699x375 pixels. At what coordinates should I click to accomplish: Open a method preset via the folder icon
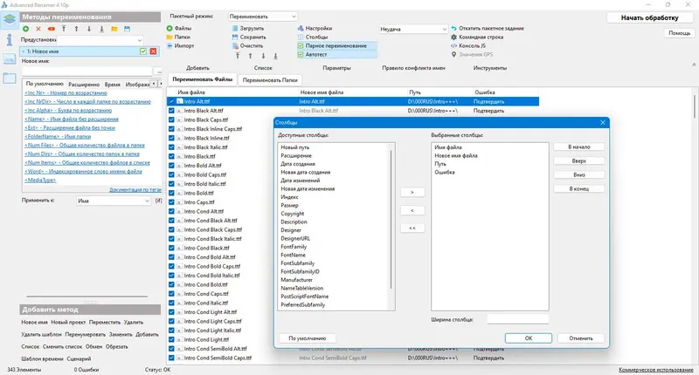[114, 29]
